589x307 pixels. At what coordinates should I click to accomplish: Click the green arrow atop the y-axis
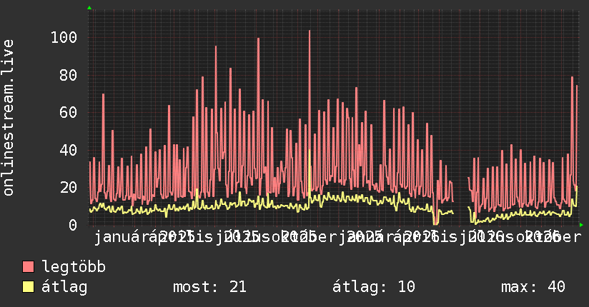[89, 8]
